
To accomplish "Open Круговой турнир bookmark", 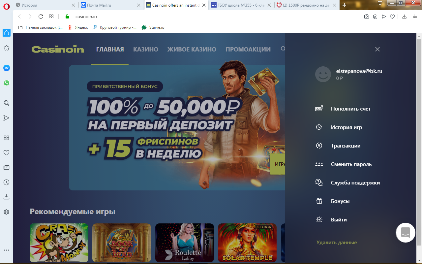I will click(115, 27).
